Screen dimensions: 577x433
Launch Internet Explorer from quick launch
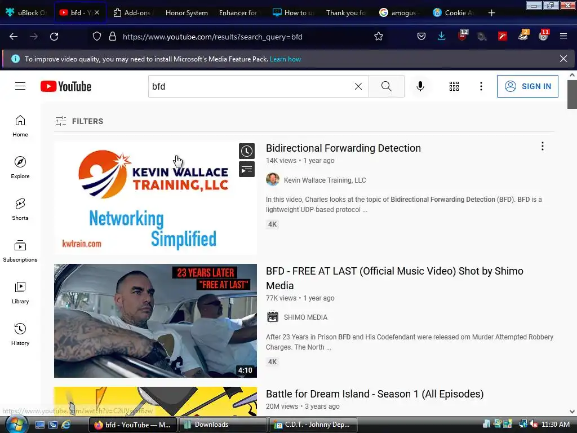pos(66,425)
